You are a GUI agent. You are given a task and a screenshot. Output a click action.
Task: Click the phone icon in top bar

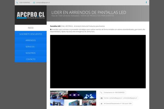pyautogui.click(x=17, y=2)
